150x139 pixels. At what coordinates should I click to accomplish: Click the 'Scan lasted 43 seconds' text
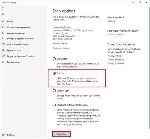point(64,36)
